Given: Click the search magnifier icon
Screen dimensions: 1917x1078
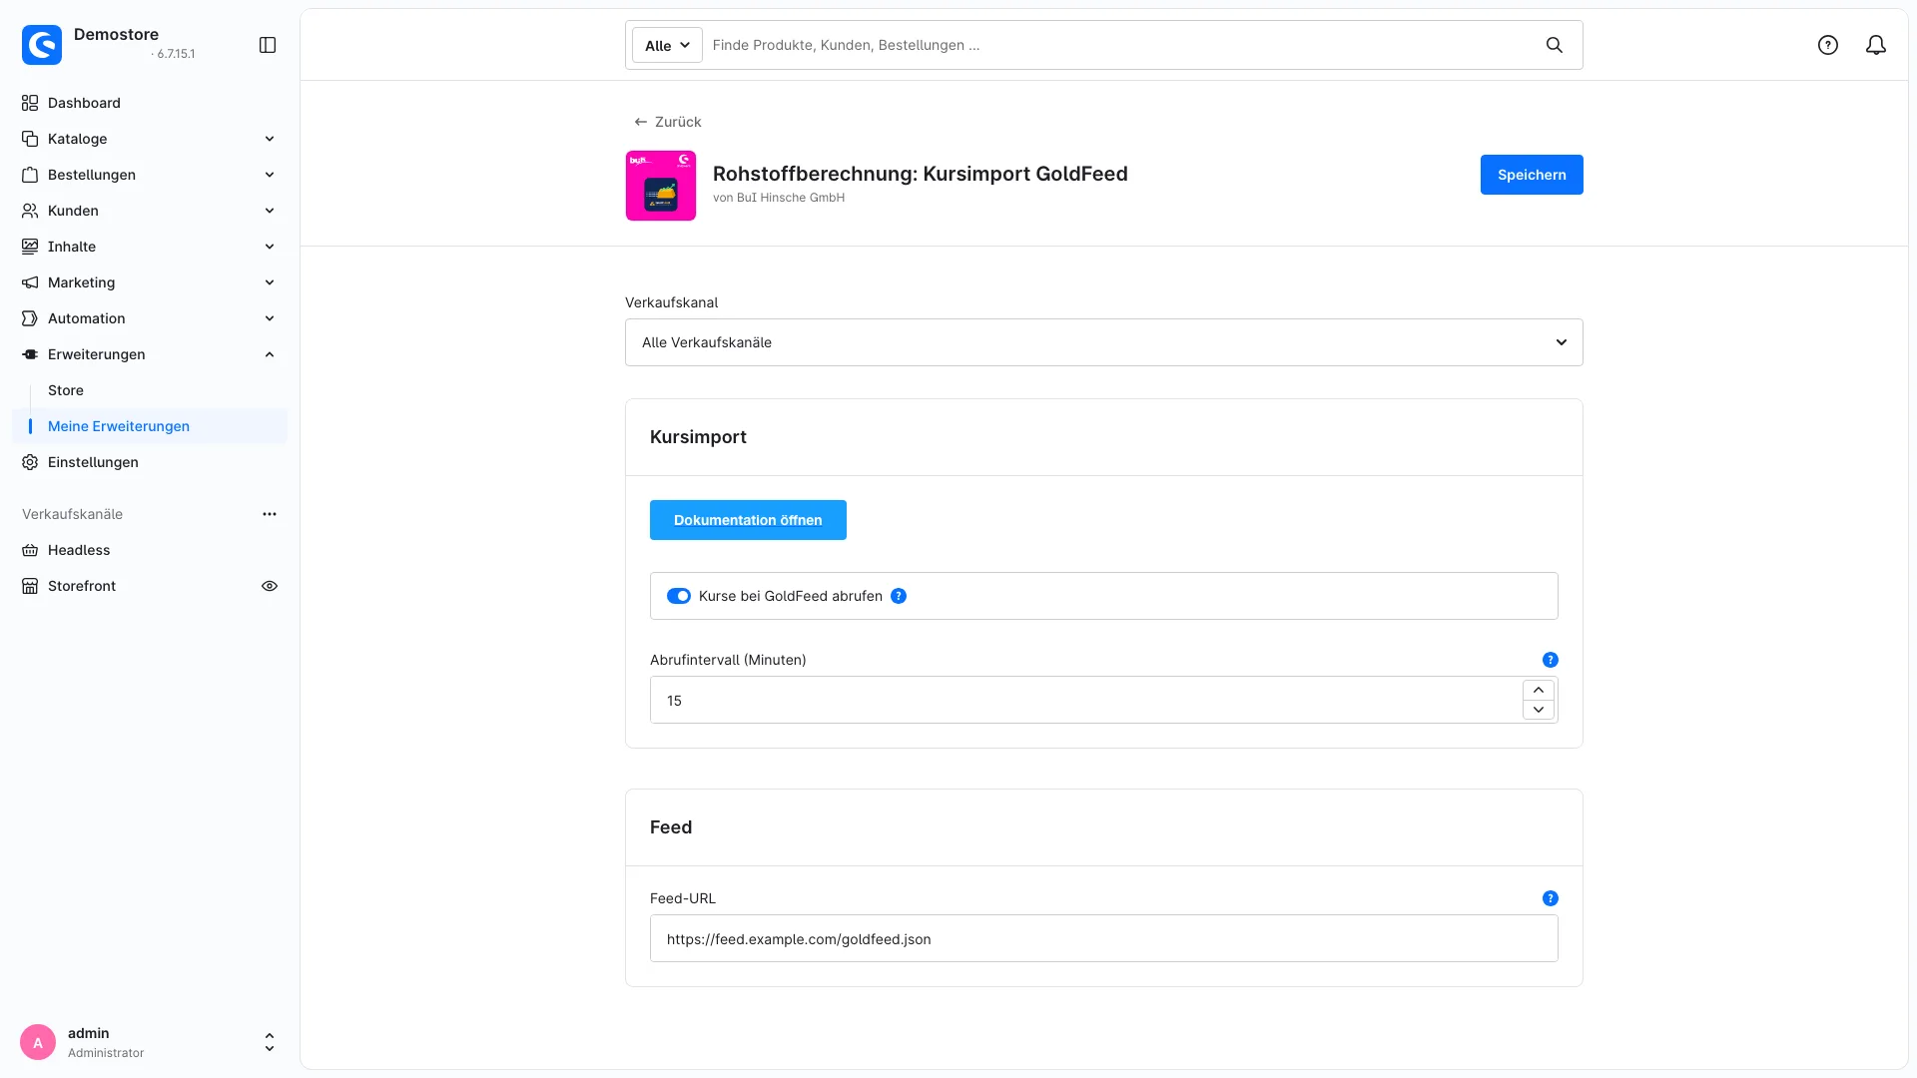Looking at the screenshot, I should point(1555,45).
